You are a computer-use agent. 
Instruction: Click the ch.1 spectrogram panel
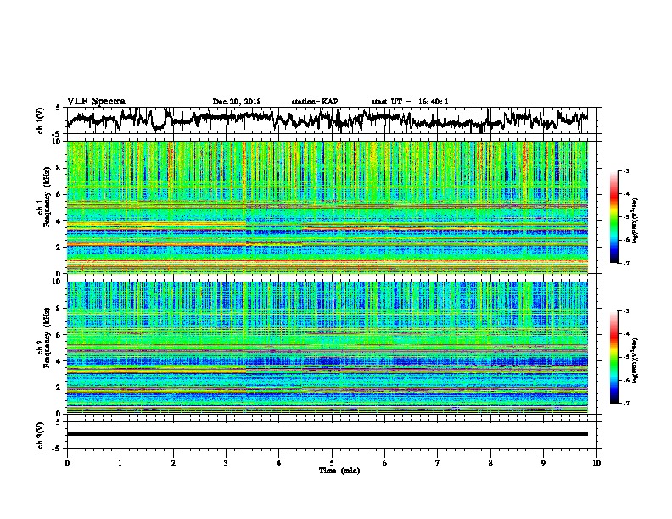328,207
